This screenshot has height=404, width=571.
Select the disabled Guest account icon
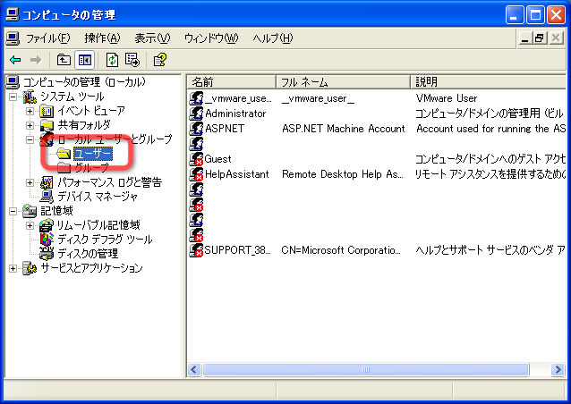coord(196,159)
